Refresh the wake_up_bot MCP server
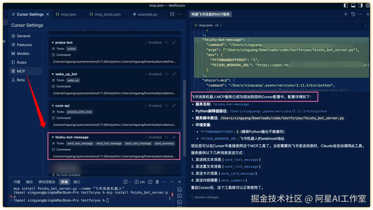This screenshot has height=210, width=373. pos(167,74)
